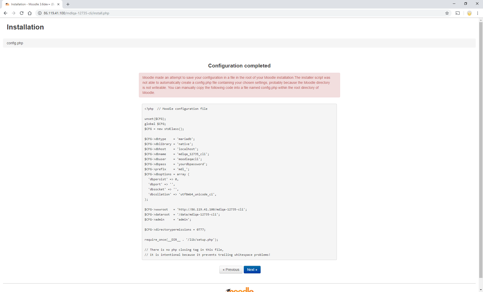
Task: Click the 'no php closing tag' comment line
Action: point(184,250)
